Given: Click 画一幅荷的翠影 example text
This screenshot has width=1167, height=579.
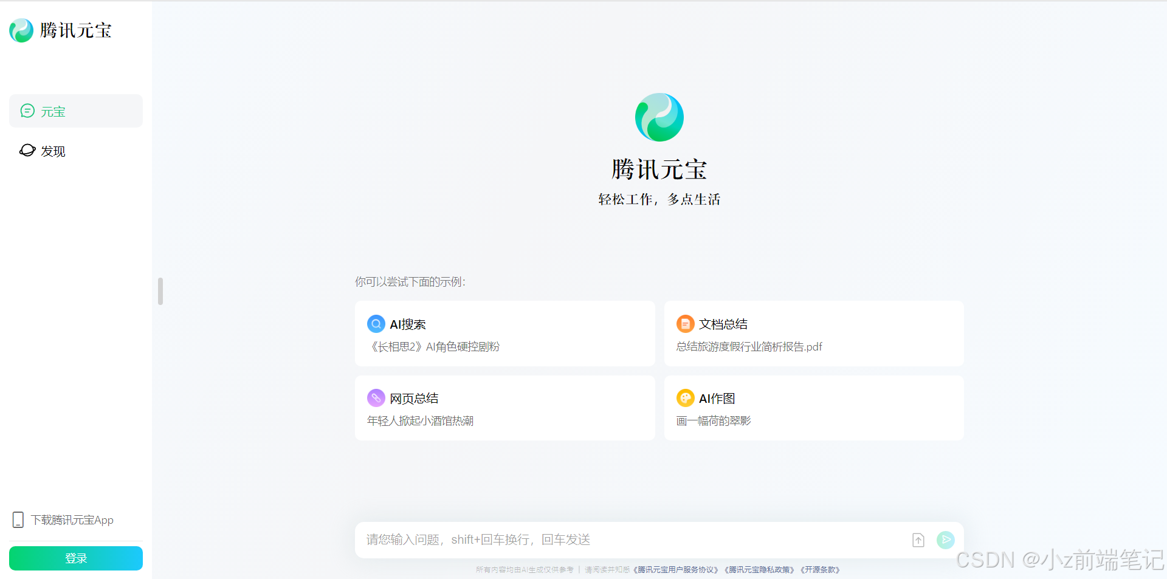Looking at the screenshot, I should [714, 421].
